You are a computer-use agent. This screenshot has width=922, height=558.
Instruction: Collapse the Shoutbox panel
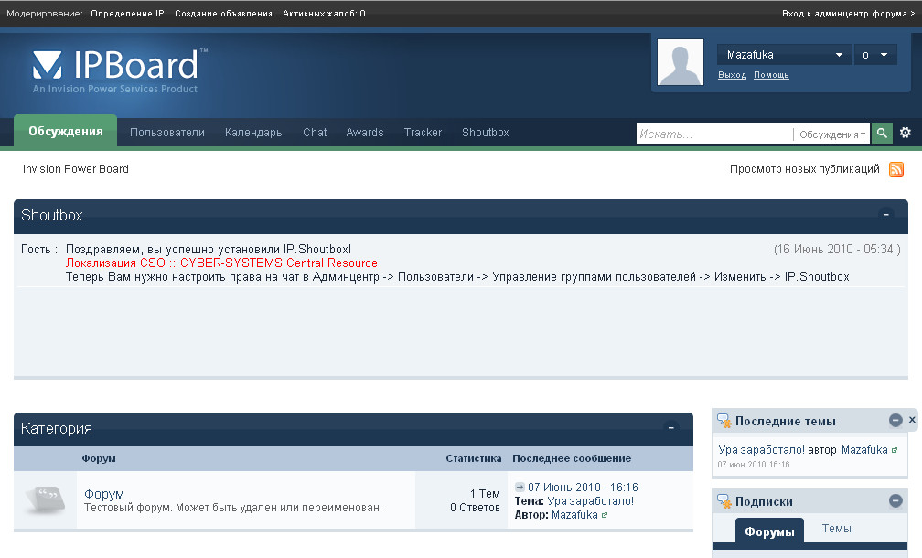pyautogui.click(x=885, y=215)
